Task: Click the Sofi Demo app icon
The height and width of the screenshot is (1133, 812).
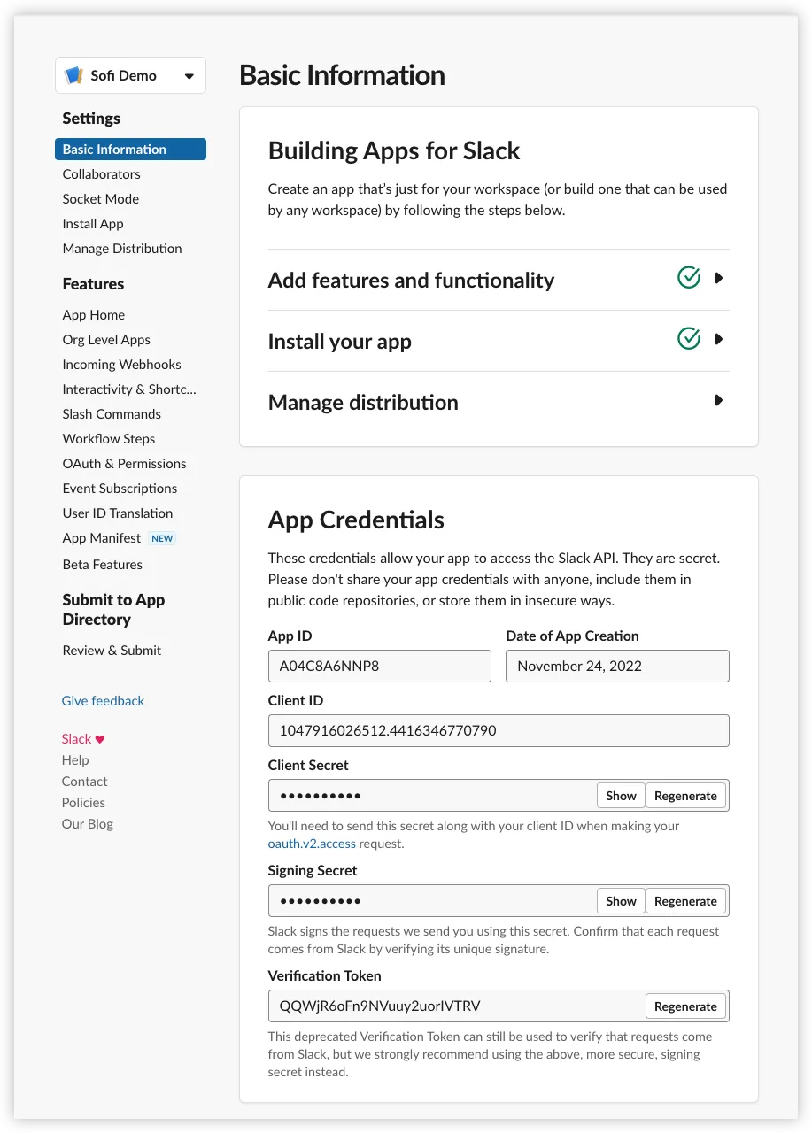Action: [74, 76]
